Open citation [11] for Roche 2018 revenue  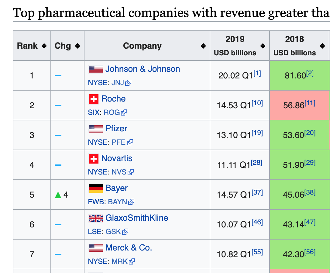(x=310, y=103)
